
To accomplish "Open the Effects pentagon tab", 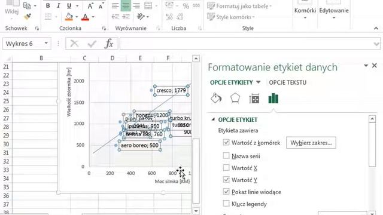I will [x=235, y=99].
